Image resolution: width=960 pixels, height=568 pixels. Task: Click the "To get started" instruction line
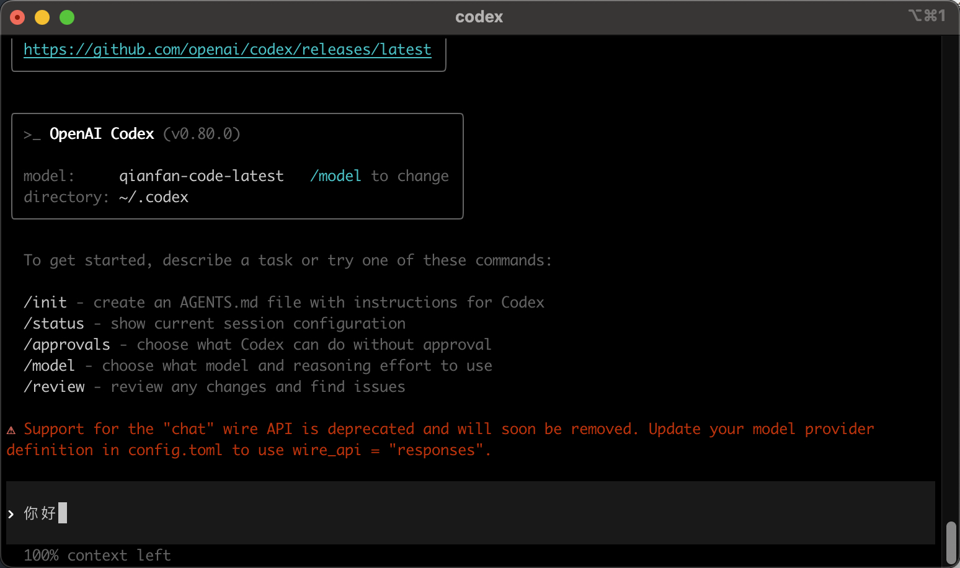(288, 260)
